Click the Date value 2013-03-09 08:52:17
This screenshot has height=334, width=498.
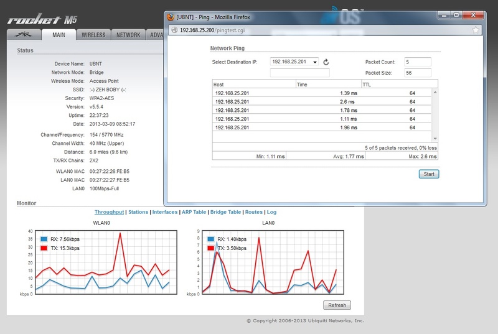click(x=112, y=124)
